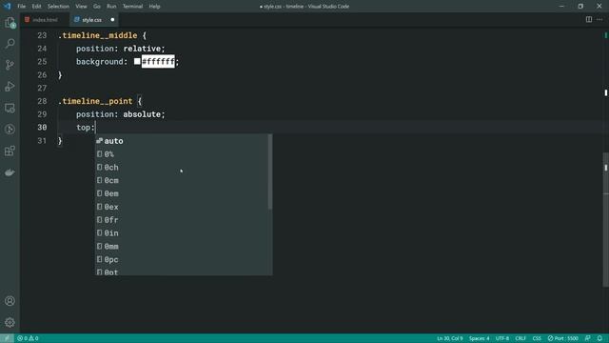
Task: Open the Docker view
Action: pos(10,172)
